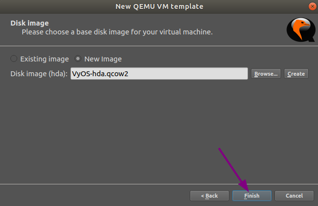Select the New Image radio button
318x206 pixels.
pyautogui.click(x=78, y=59)
